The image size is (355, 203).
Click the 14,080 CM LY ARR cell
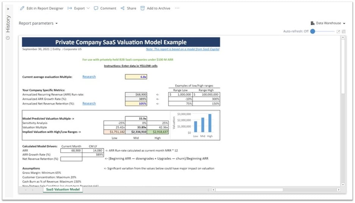[x=93, y=150]
